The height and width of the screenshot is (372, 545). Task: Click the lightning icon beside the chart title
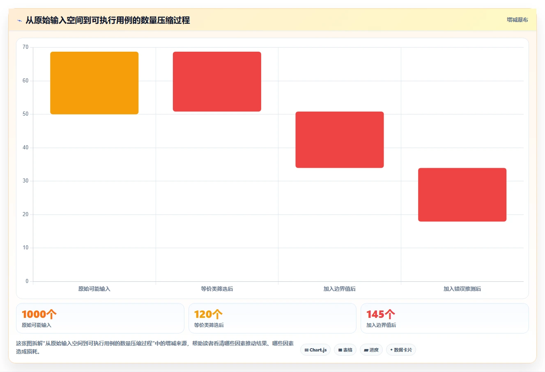tap(19, 21)
